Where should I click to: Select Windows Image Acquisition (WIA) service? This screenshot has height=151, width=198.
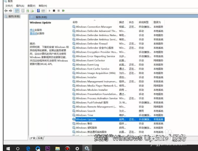point(118,73)
